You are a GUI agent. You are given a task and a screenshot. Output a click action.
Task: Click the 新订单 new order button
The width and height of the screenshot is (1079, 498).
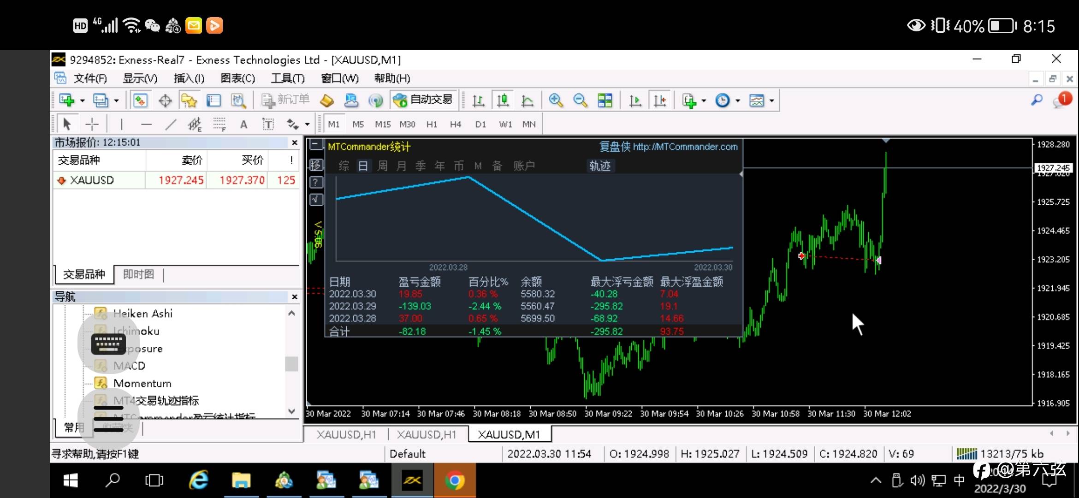pyautogui.click(x=286, y=100)
